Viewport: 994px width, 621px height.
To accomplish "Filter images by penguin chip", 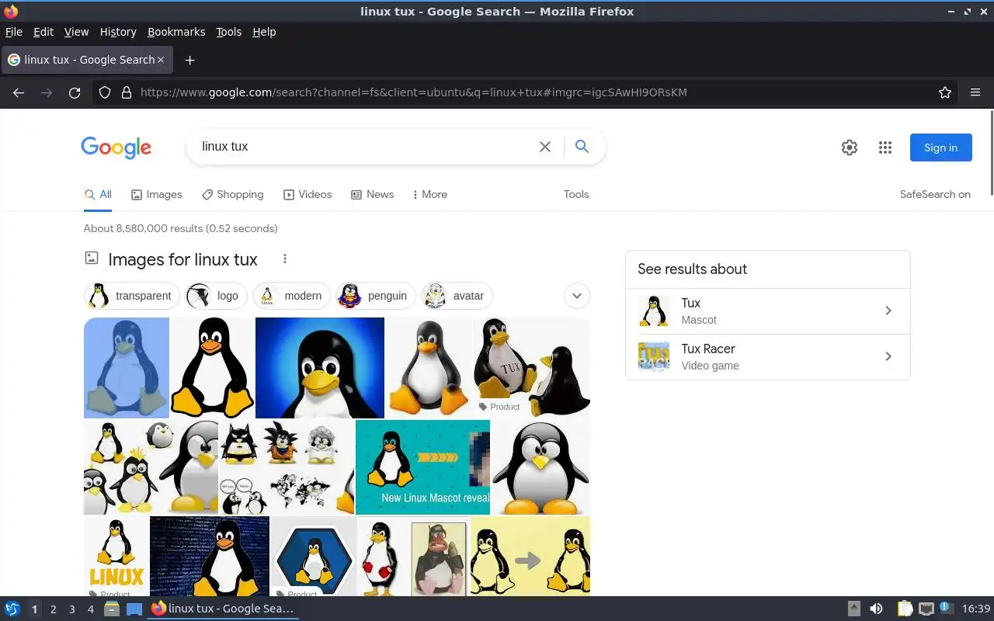I will (376, 296).
